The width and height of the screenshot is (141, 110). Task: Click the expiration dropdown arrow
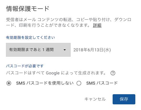pos(65,50)
